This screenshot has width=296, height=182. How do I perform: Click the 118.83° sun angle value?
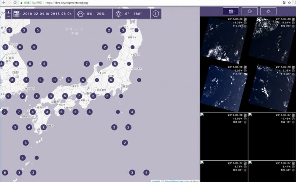[286, 74]
